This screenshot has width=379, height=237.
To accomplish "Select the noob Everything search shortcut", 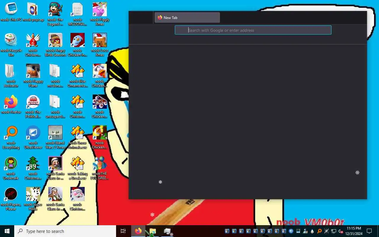I will (11, 137).
